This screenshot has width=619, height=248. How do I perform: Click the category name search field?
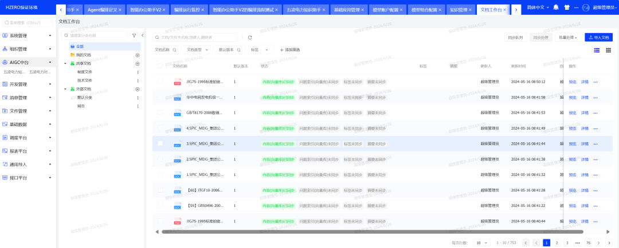tap(95, 35)
